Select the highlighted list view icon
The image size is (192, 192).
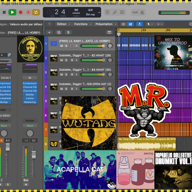point(131,24)
